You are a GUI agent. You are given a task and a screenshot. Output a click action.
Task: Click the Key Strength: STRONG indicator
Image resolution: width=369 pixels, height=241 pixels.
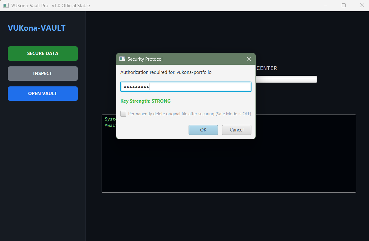[145, 101]
